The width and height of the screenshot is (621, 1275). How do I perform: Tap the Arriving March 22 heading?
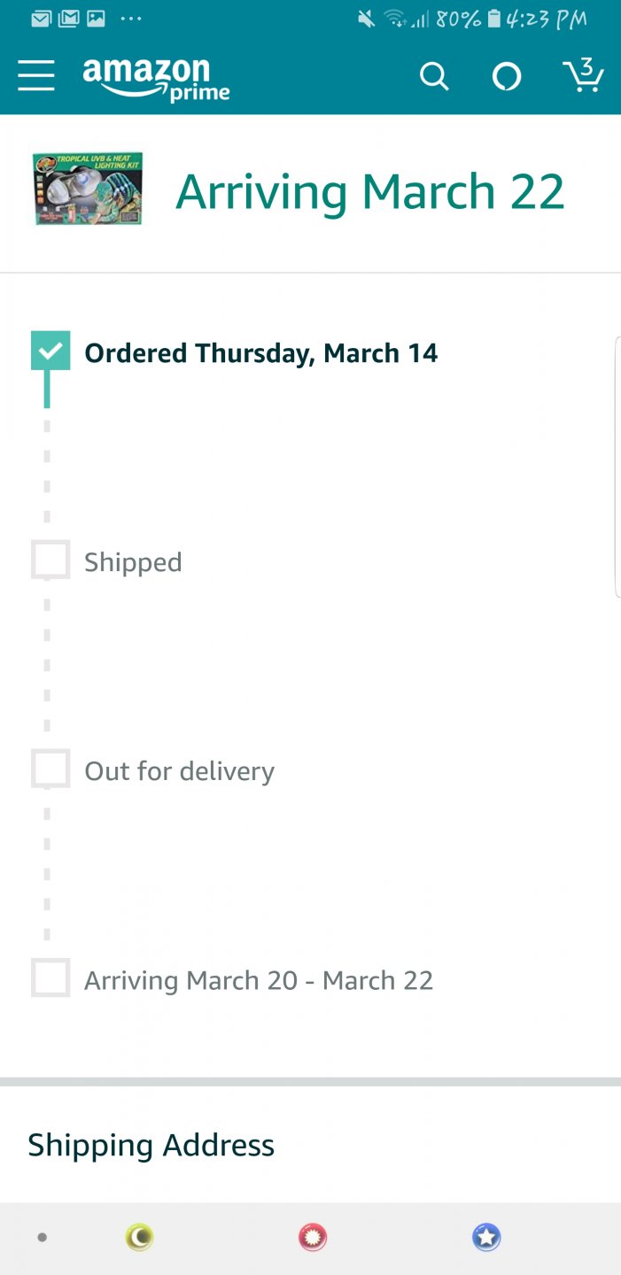pyautogui.click(x=370, y=192)
